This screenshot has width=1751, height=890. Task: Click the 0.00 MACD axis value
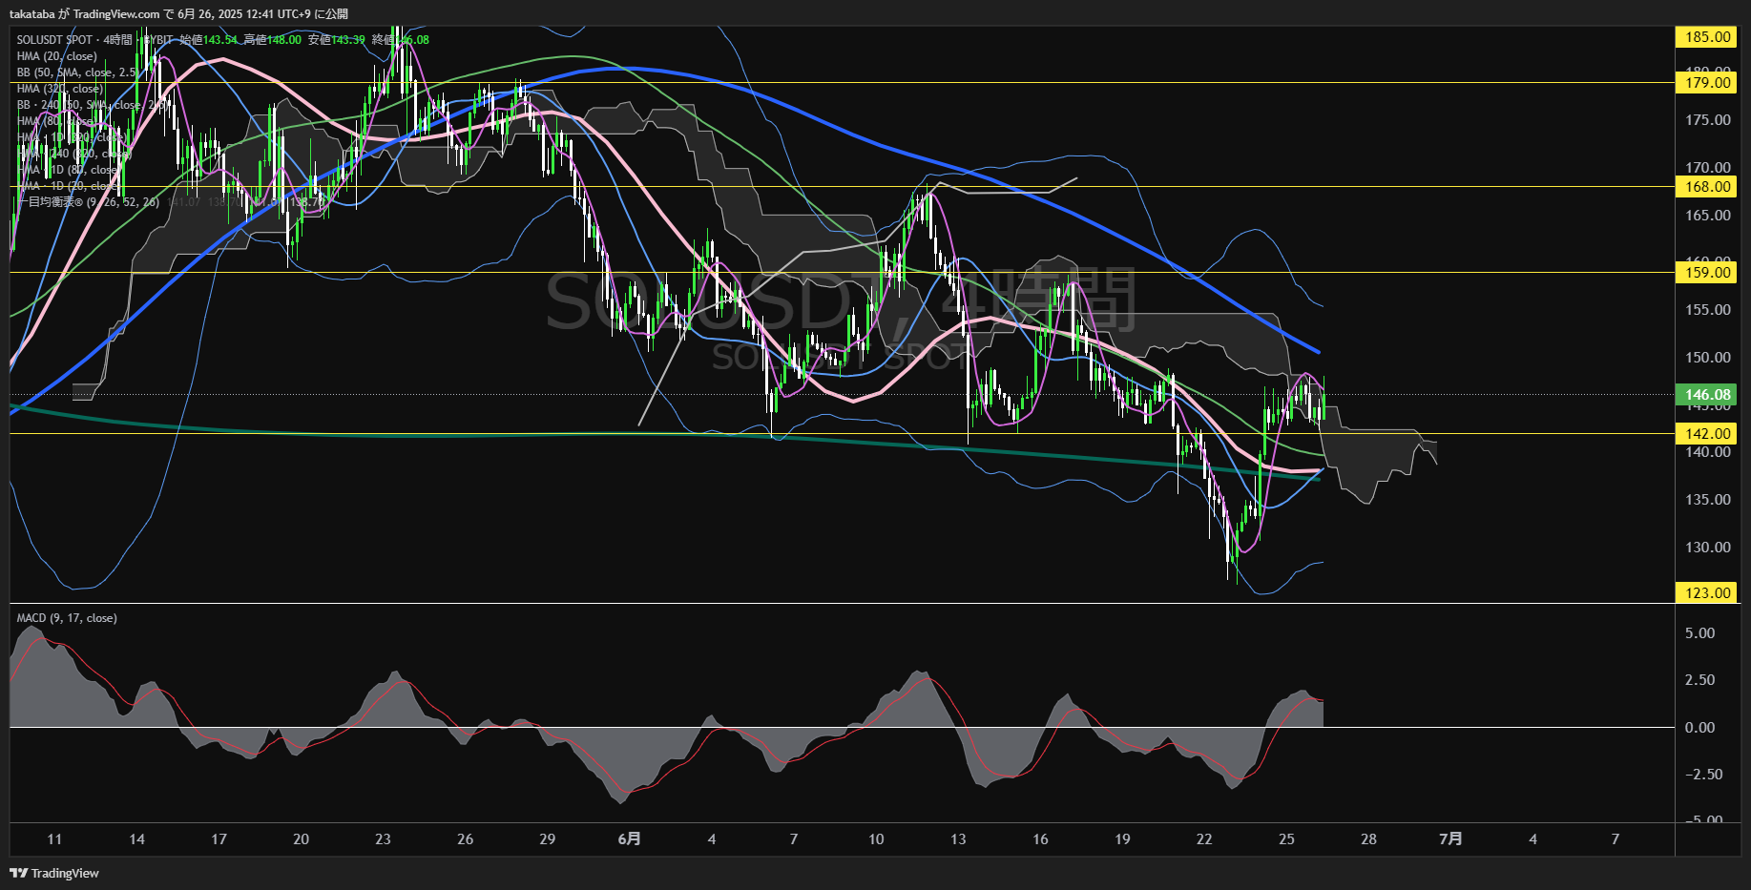[1699, 728]
